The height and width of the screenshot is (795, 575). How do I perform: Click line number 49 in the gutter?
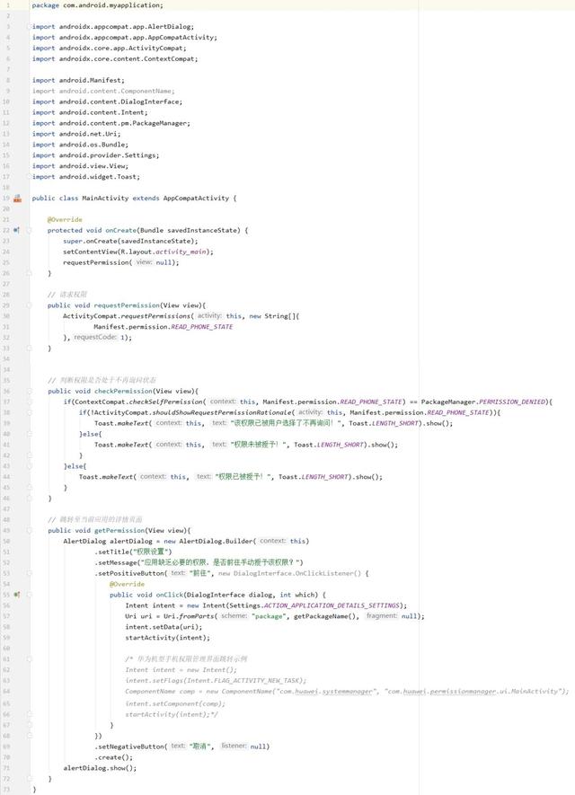pyautogui.click(x=6, y=530)
